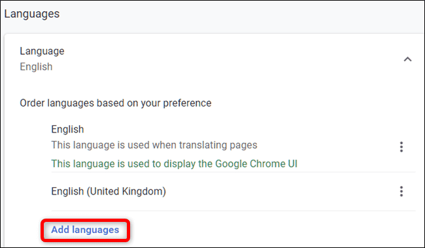The height and width of the screenshot is (248, 425).
Task: Click the divider line below English (United Kingdom)
Action: [x=233, y=211]
